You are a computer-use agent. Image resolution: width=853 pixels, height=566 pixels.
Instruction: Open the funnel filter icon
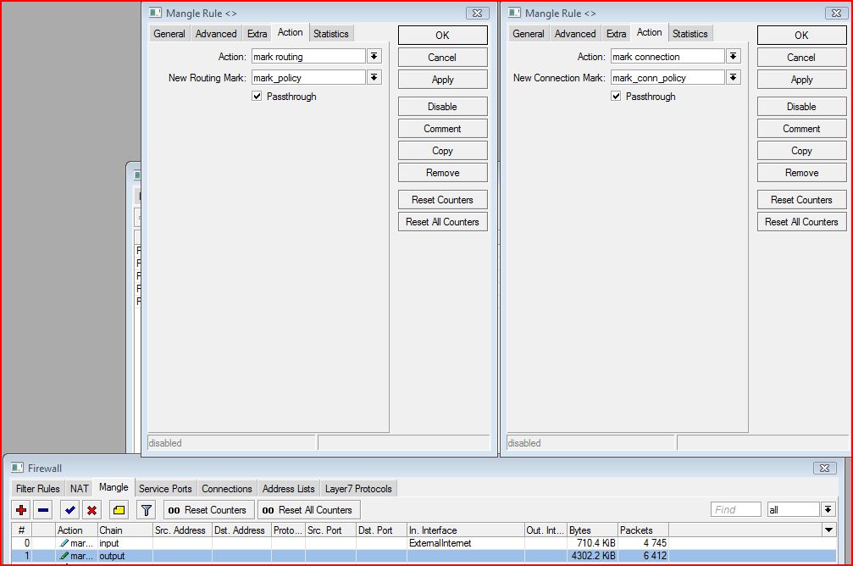point(147,510)
